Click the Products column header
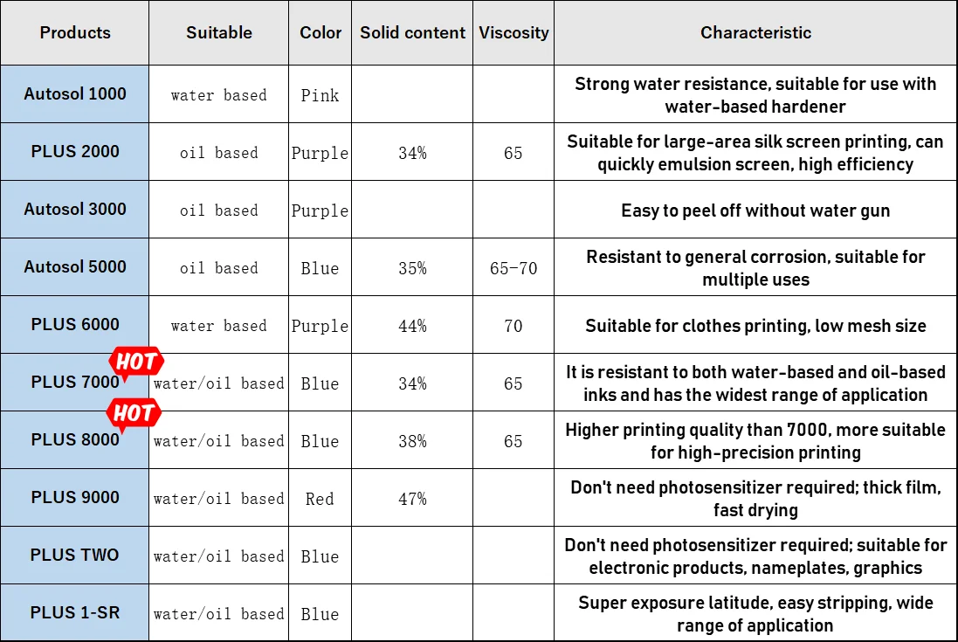This screenshot has height=642, width=958. point(75,33)
